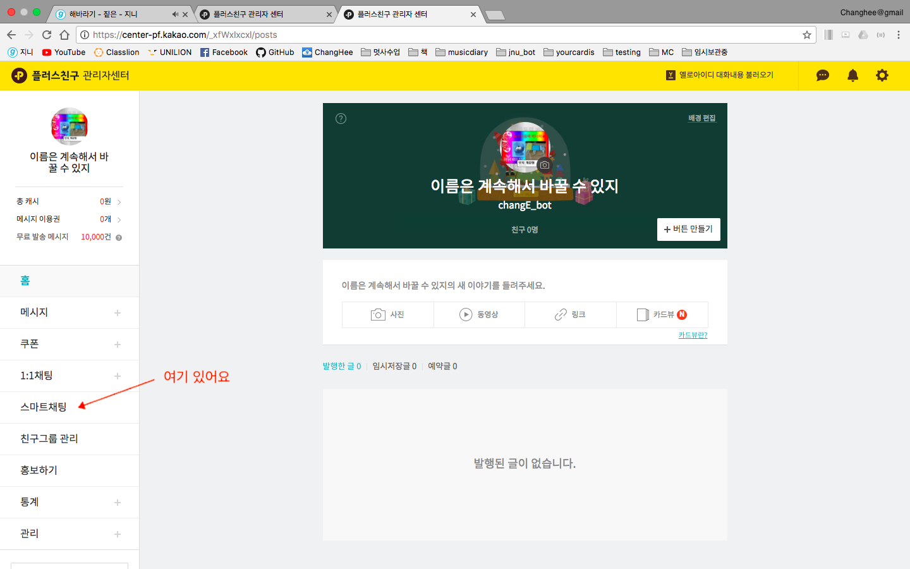The image size is (910, 569).
Task: Open the 임시보관중 bookmark folder
Action: tap(705, 52)
